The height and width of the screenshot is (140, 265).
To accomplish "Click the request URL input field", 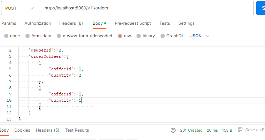I will pyautogui.click(x=147, y=8).
